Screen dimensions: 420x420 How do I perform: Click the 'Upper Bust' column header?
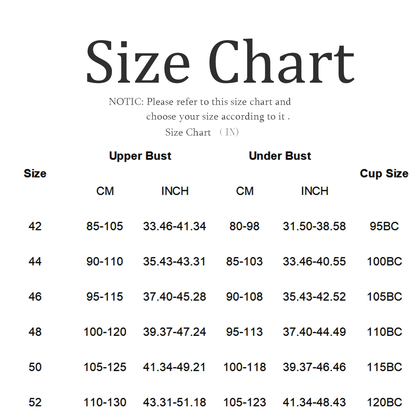(x=140, y=156)
